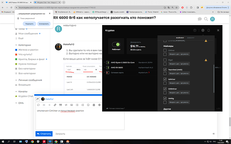This screenshot has height=144, width=231.
Task: Open the forum chat bubble icon
Action: (200, 19)
